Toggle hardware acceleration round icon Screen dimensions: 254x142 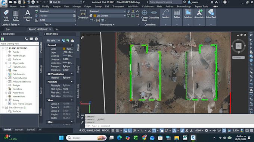(x=224, y=130)
